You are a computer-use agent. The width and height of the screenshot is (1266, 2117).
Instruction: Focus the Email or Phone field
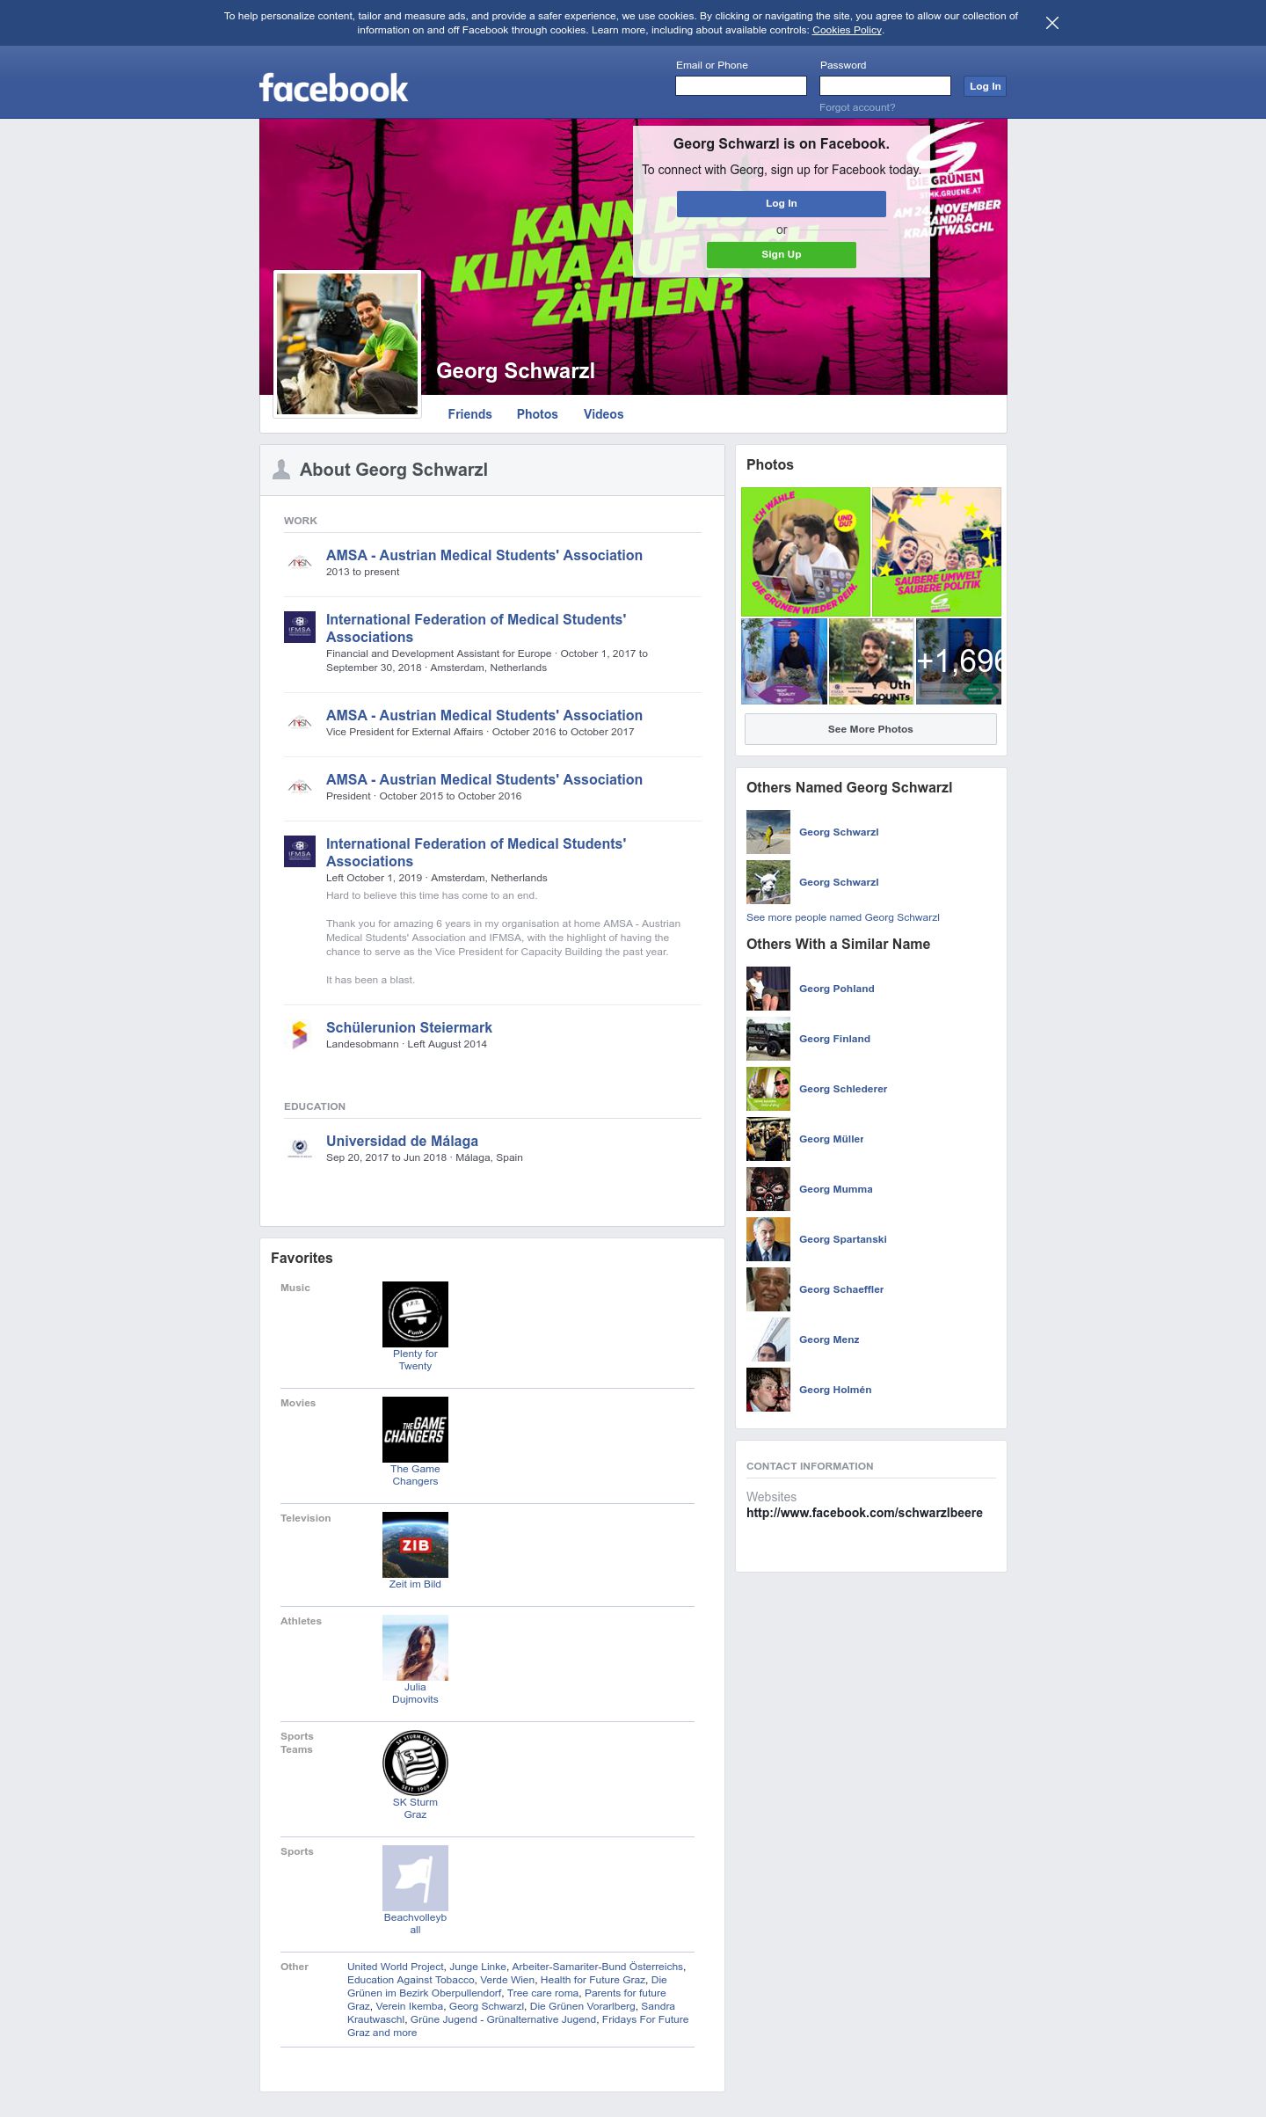[x=740, y=85]
